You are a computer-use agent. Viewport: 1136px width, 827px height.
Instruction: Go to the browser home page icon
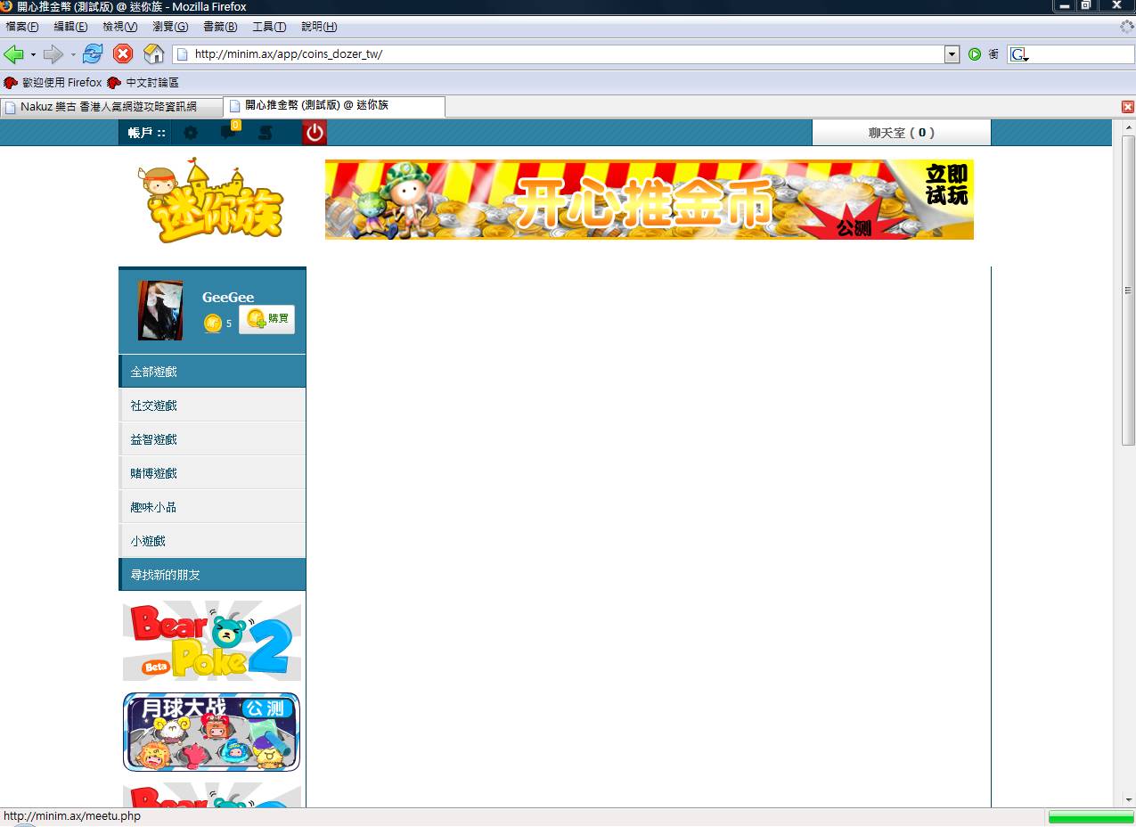153,54
